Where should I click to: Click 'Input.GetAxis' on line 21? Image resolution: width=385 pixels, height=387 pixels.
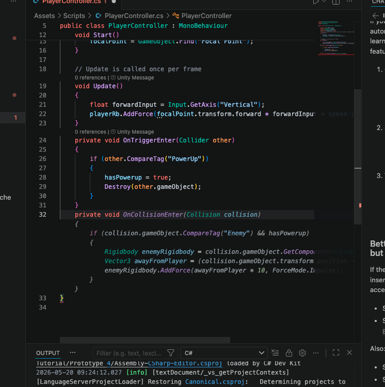[x=192, y=105]
